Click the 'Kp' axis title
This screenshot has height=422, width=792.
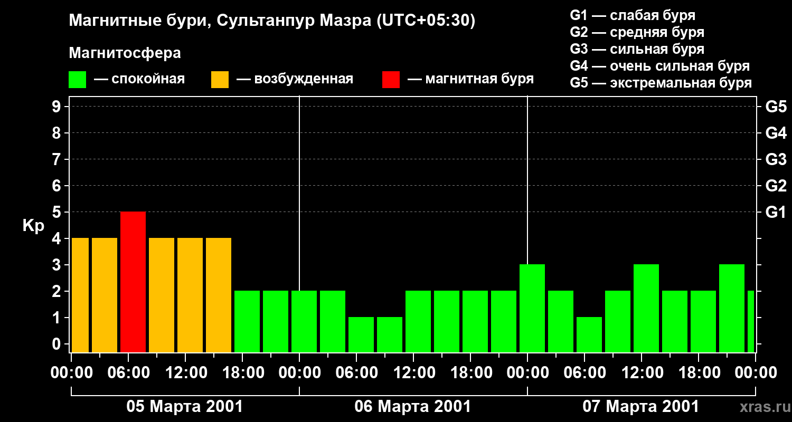pyautogui.click(x=33, y=226)
